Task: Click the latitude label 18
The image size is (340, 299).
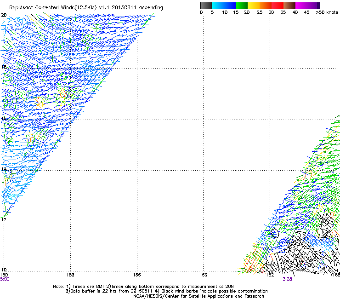Action: 4,67
